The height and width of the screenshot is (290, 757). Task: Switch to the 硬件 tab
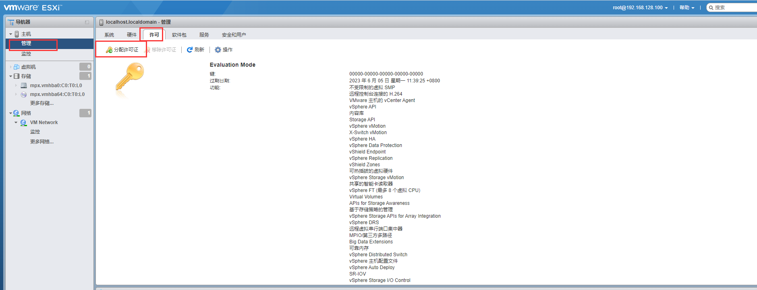pyautogui.click(x=132, y=35)
